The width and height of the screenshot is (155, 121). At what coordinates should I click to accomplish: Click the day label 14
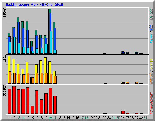click(x=68, y=118)
